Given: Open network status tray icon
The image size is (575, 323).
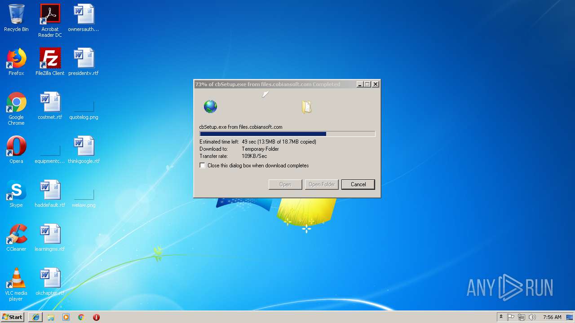Looking at the screenshot, I should click(x=522, y=317).
